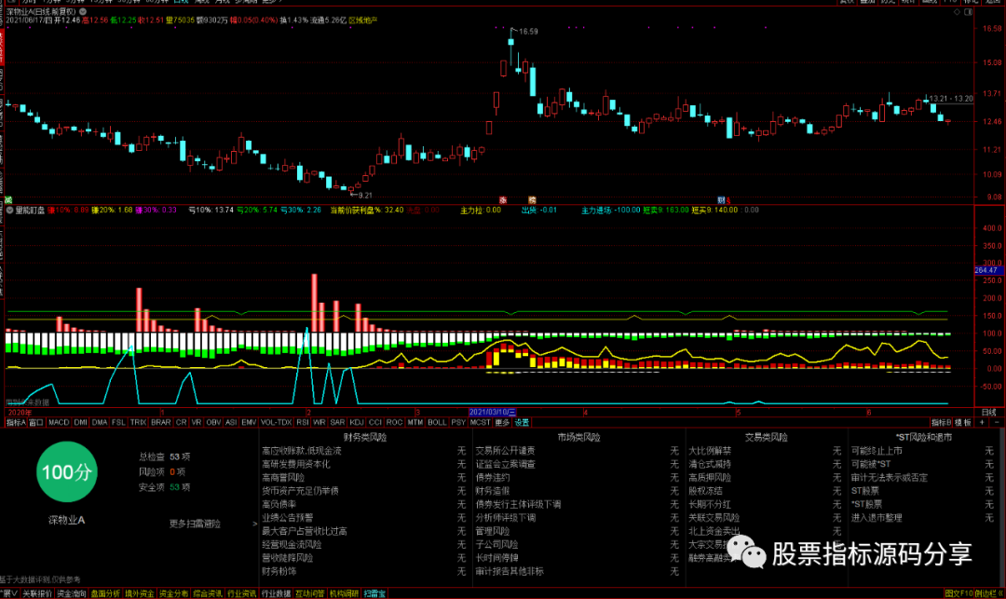Click the round icon before 量能盯盘 indicator name
Viewport: 1006px width, 599px height.
click(9, 211)
